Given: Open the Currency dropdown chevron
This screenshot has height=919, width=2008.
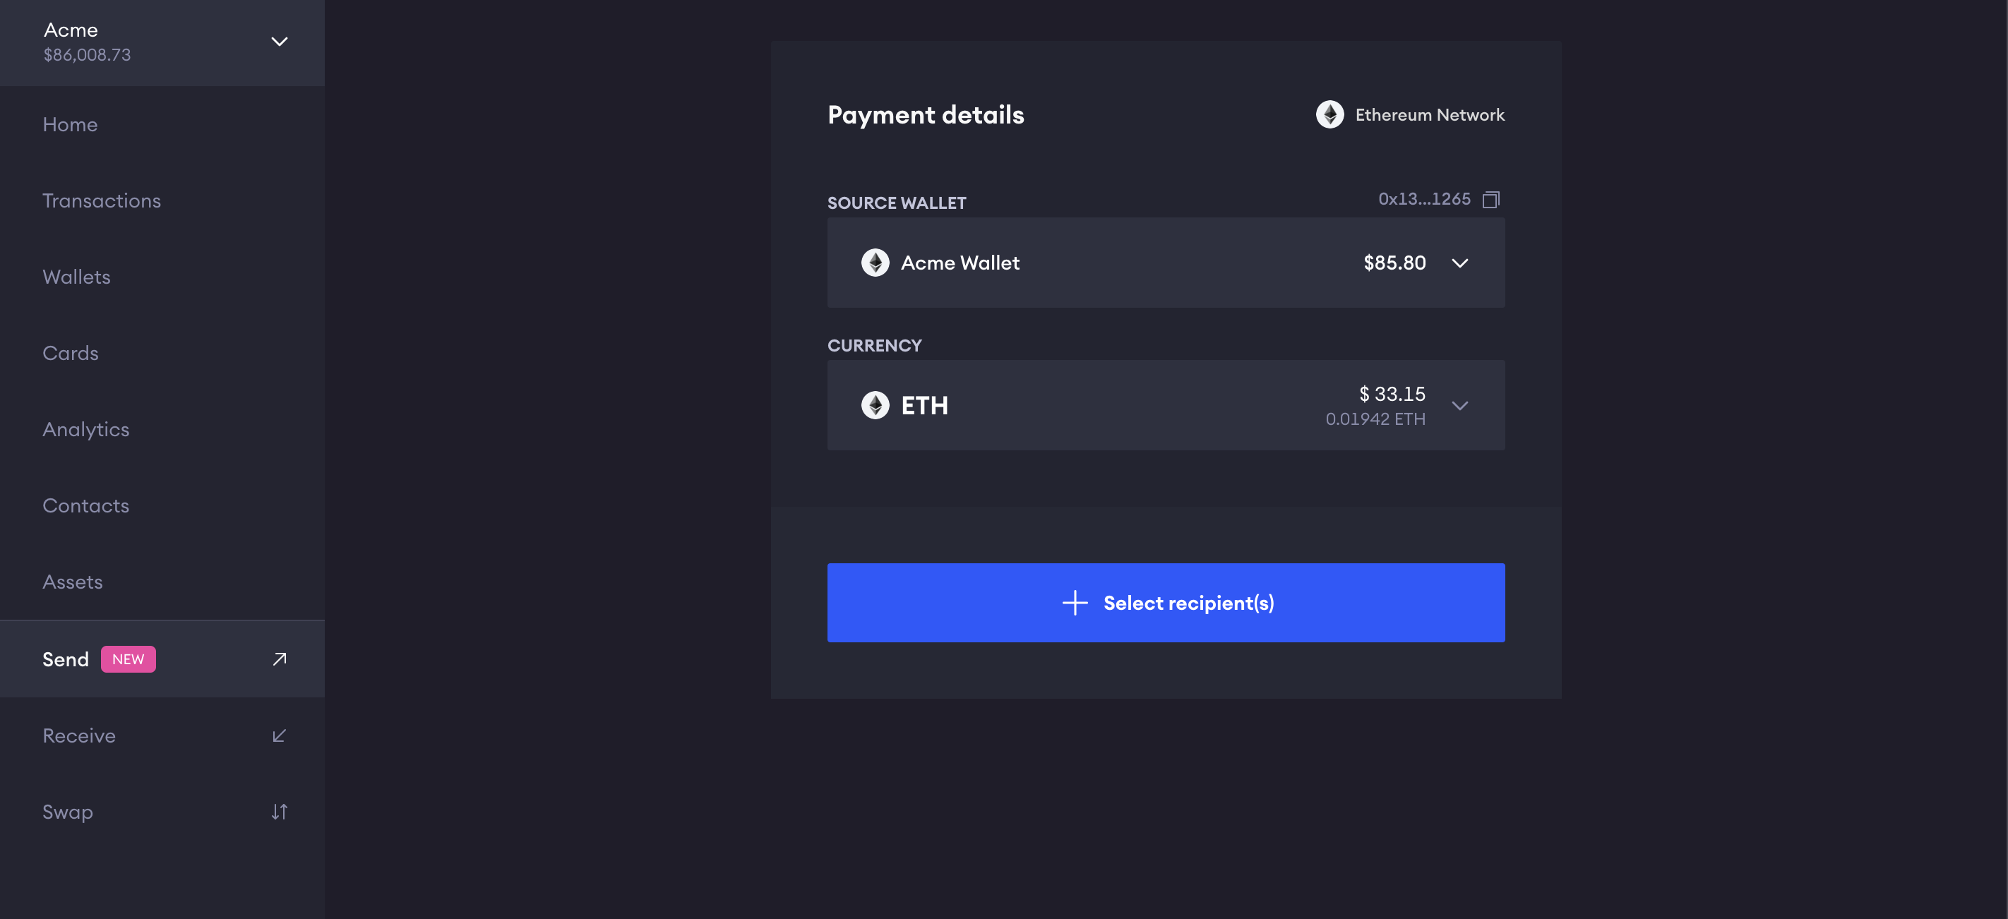Looking at the screenshot, I should point(1459,406).
